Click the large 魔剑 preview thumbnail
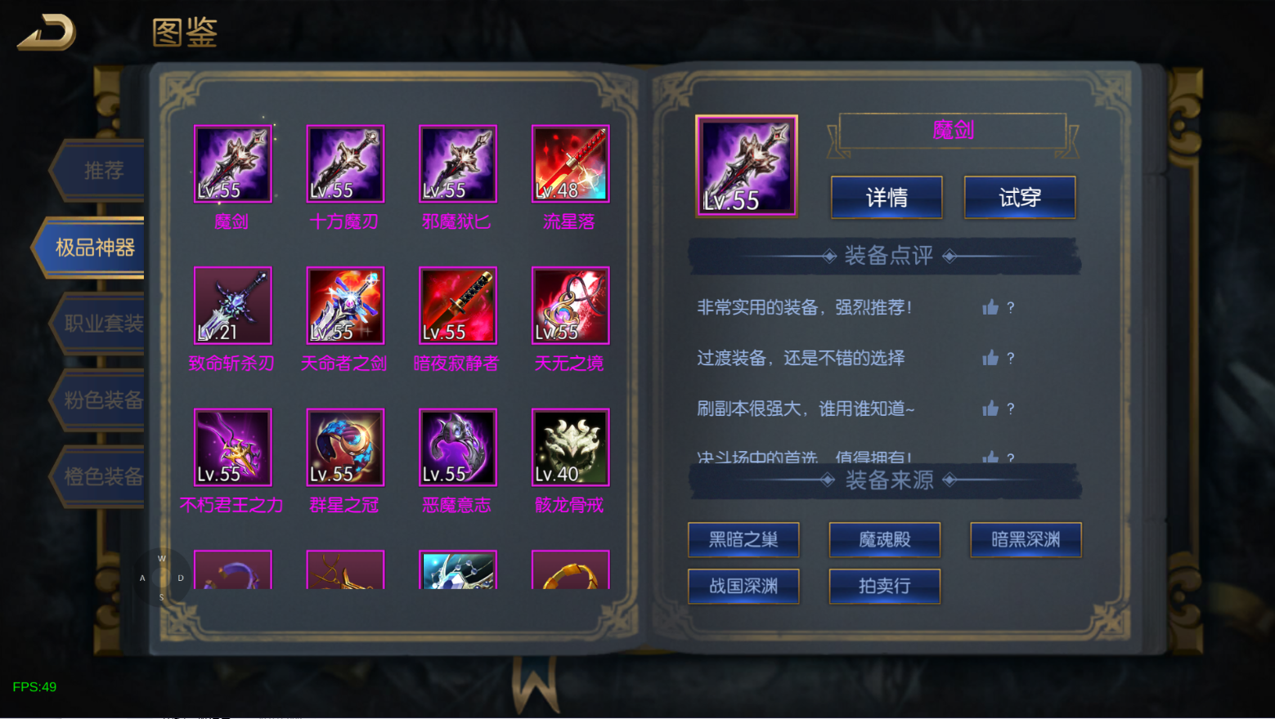Screen dimensions: 1275x719 click(x=747, y=166)
